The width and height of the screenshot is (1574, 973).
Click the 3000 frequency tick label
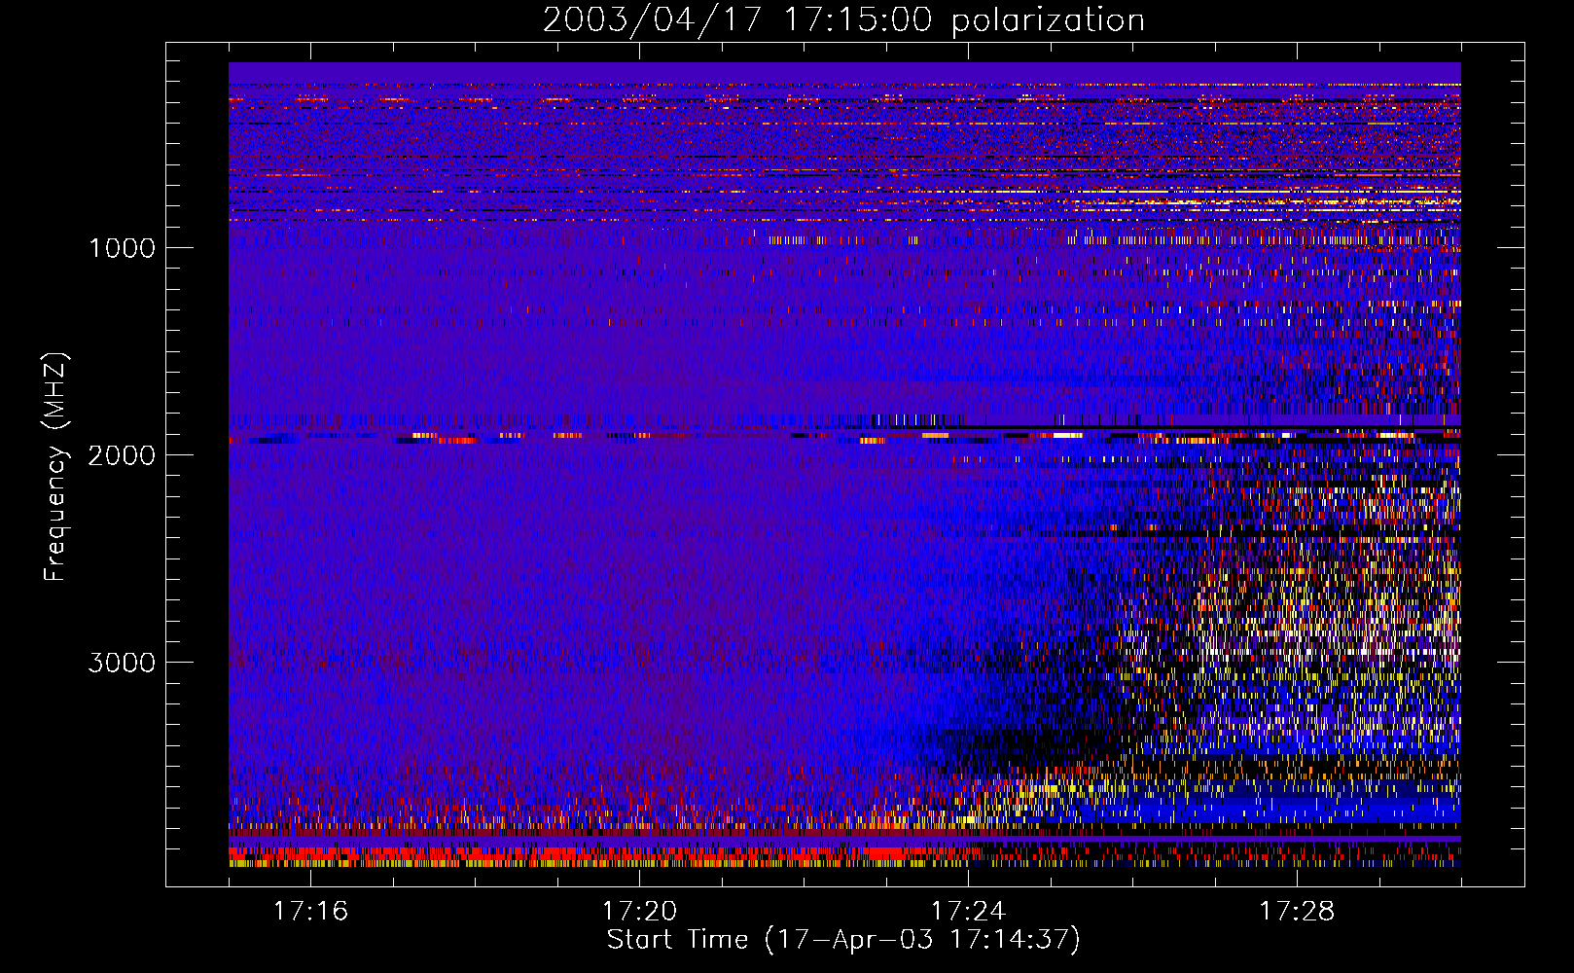(122, 663)
